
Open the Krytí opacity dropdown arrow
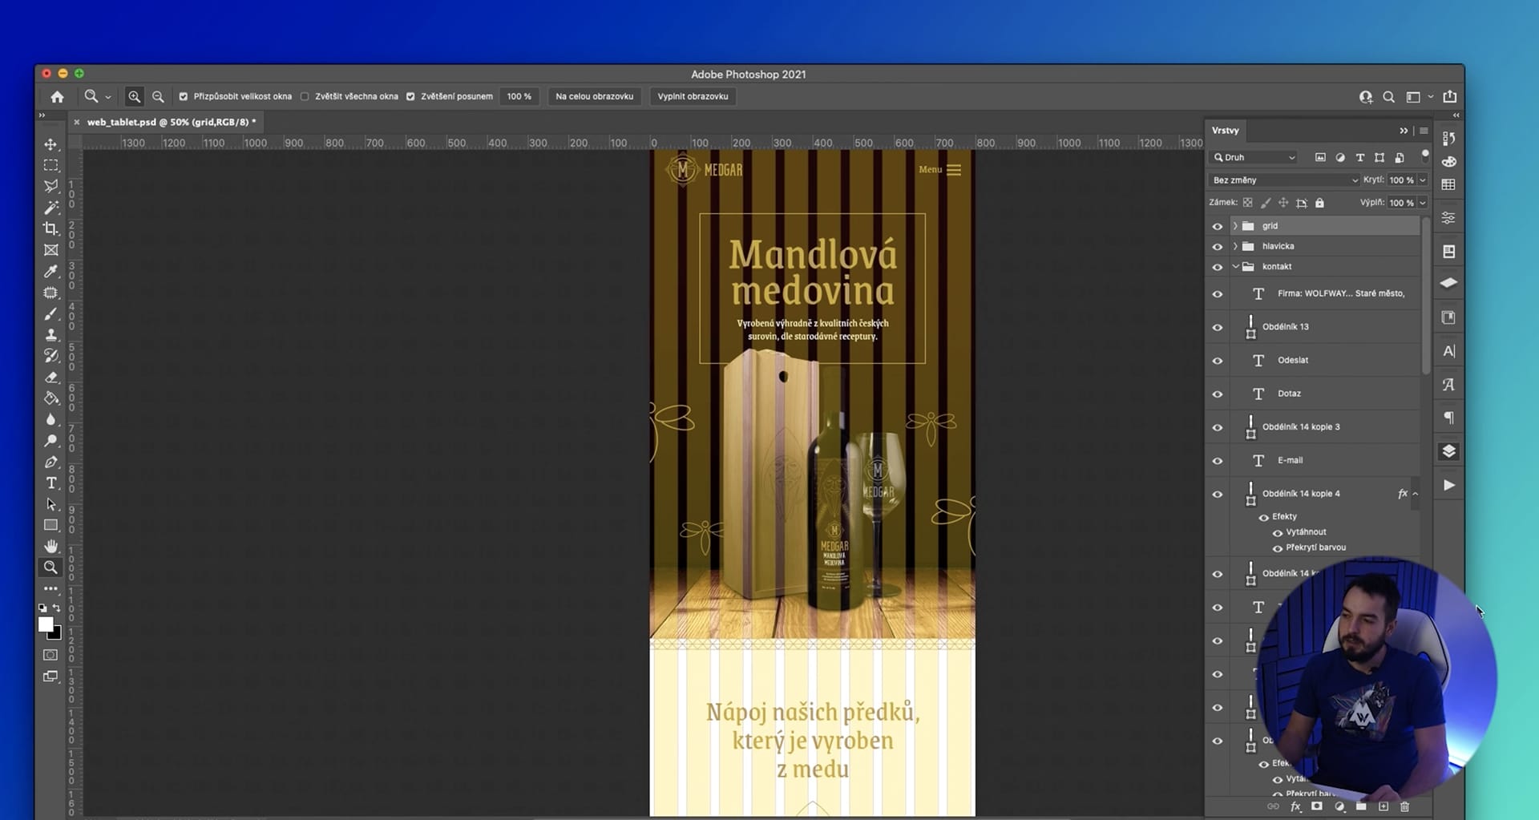[1423, 180]
